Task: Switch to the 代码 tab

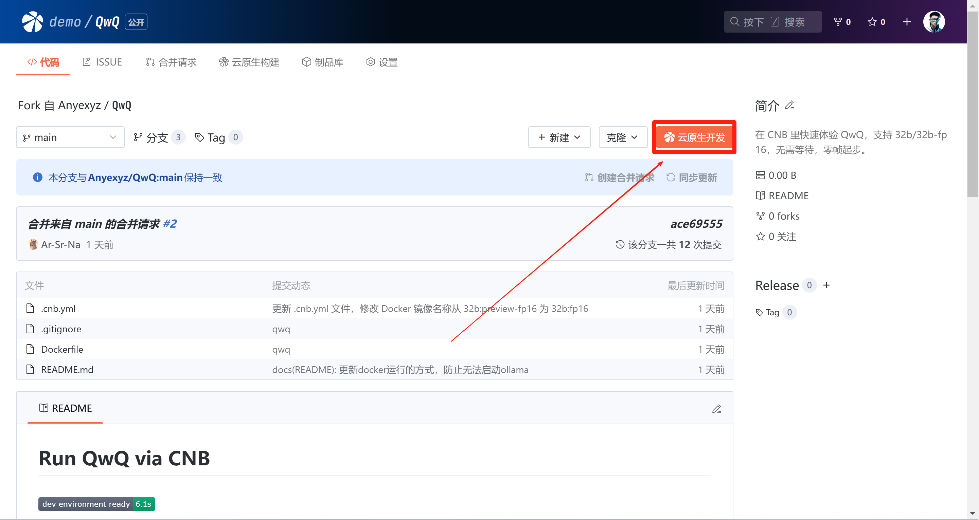Action: [43, 62]
